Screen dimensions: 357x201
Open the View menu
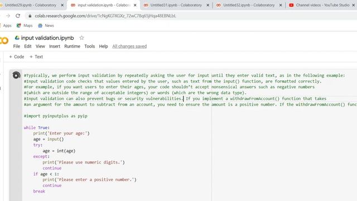pos(40,46)
